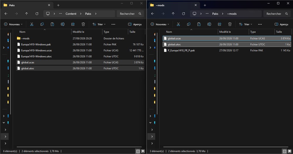This screenshot has height=154, width=293.
Task: Open See more menu in ~mods toolbar
Action: click(x=260, y=24)
